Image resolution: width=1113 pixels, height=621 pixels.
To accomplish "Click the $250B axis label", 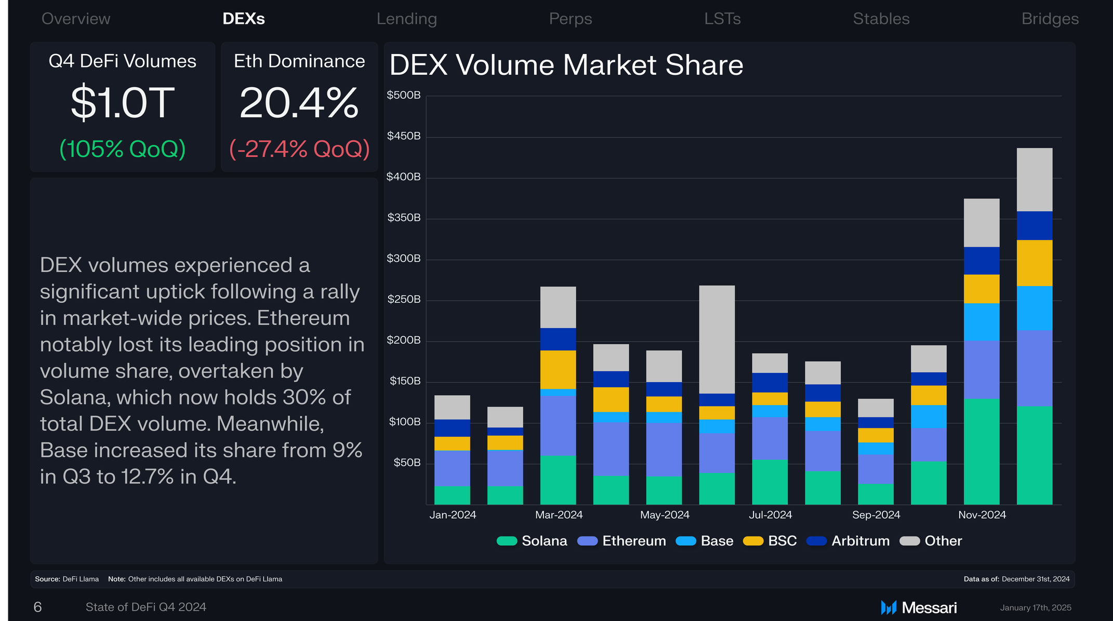I will tap(404, 300).
